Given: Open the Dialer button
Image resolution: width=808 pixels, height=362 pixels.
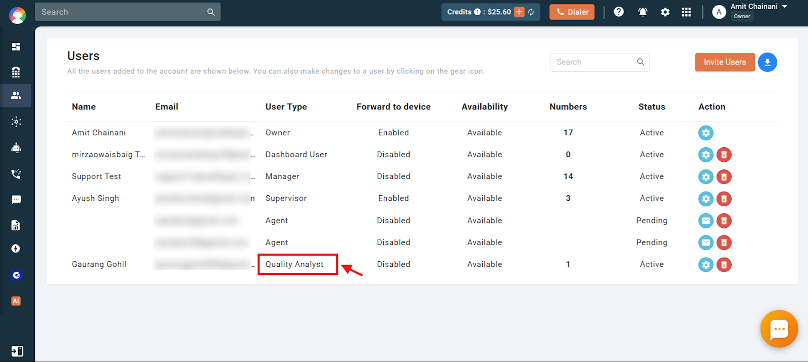Looking at the screenshot, I should 572,12.
